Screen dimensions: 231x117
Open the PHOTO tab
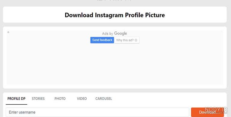pyautogui.click(x=60, y=99)
